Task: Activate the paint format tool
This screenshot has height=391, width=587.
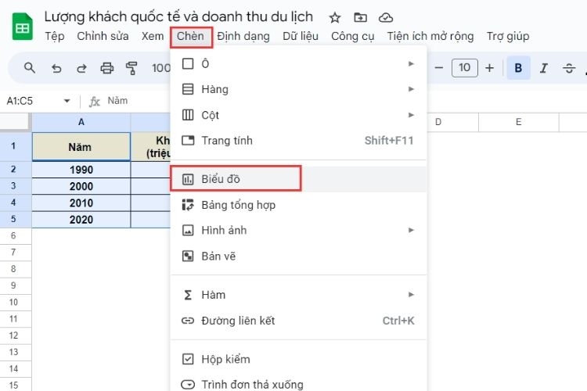Action: pos(131,68)
